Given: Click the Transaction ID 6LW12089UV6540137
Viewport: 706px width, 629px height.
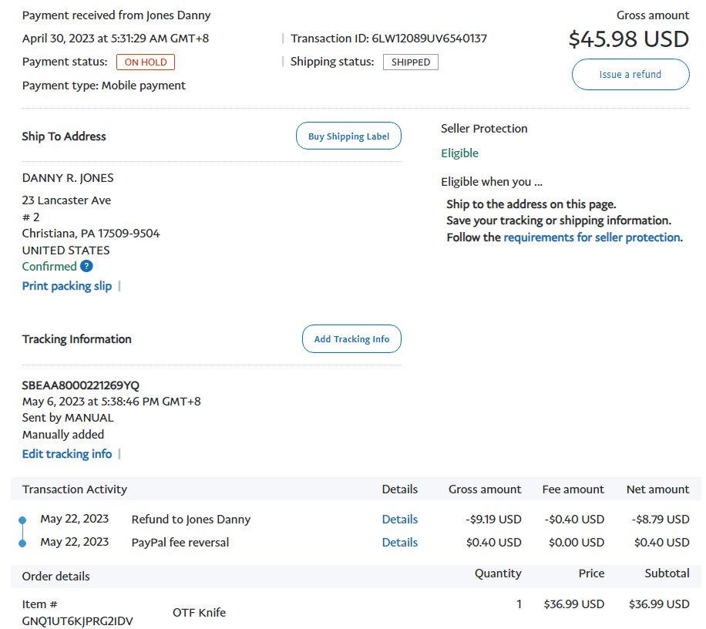Looking at the screenshot, I should pyautogui.click(x=429, y=39).
